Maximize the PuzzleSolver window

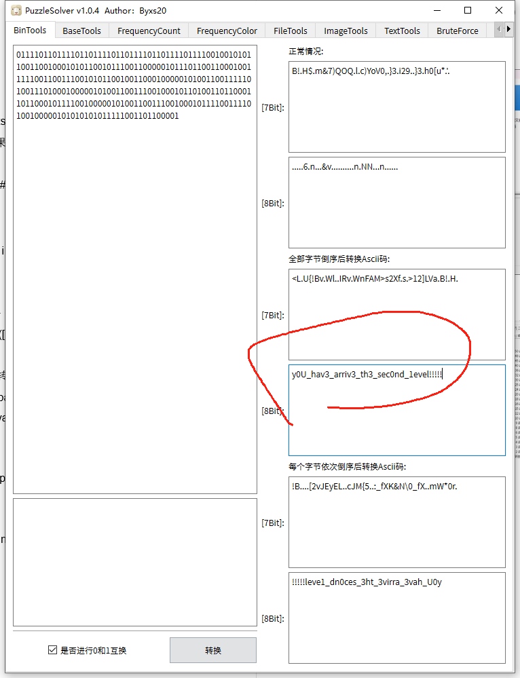click(468, 11)
